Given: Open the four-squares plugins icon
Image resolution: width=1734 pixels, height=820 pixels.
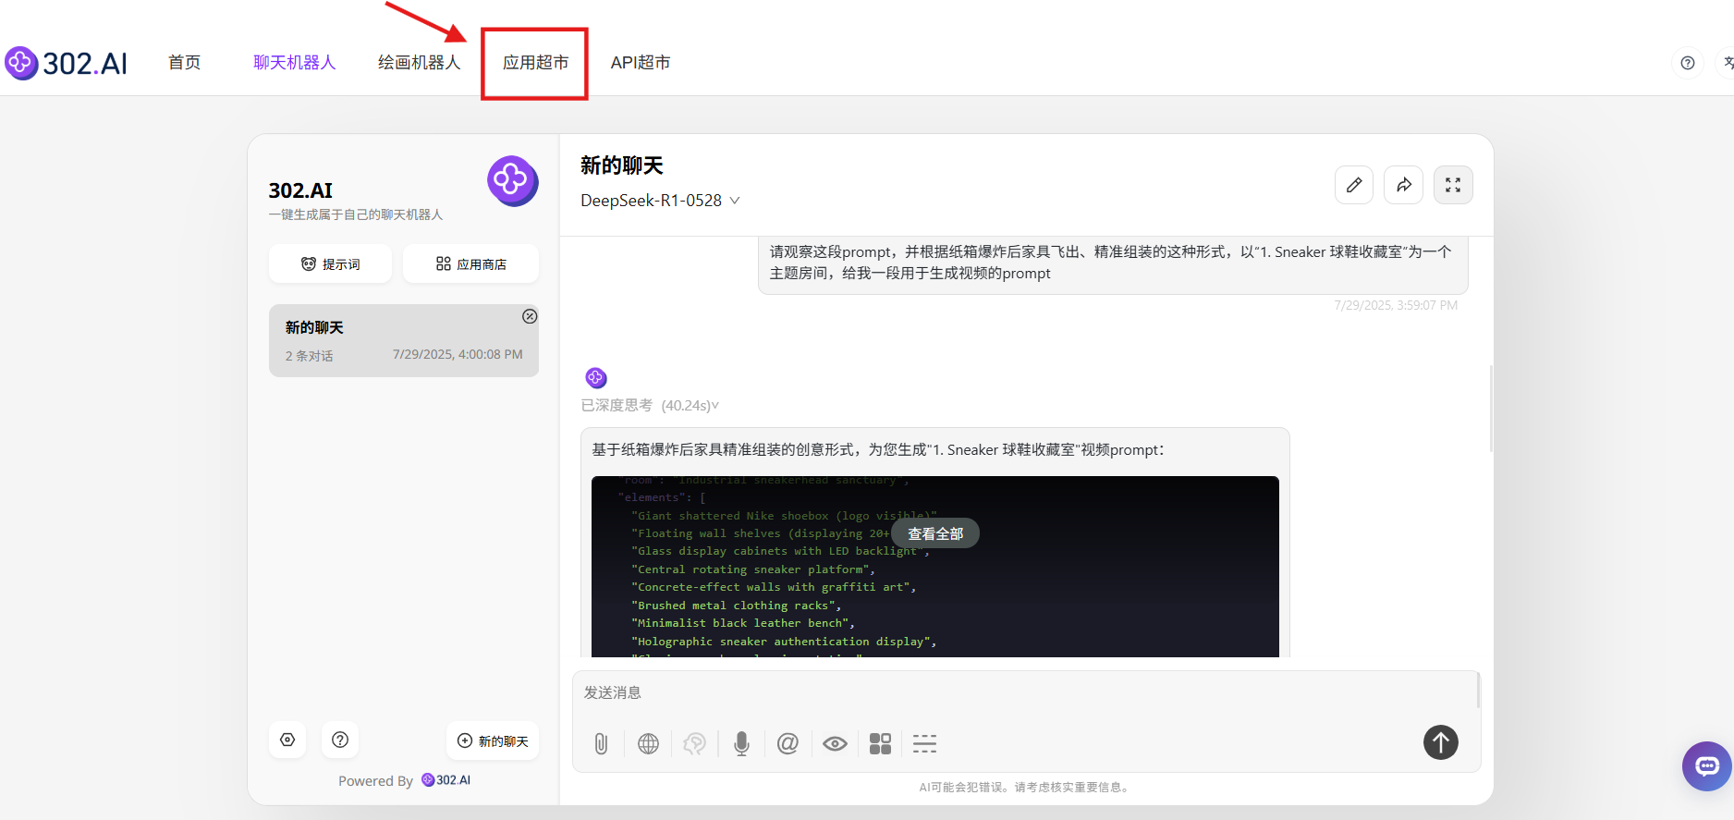Looking at the screenshot, I should tap(880, 743).
